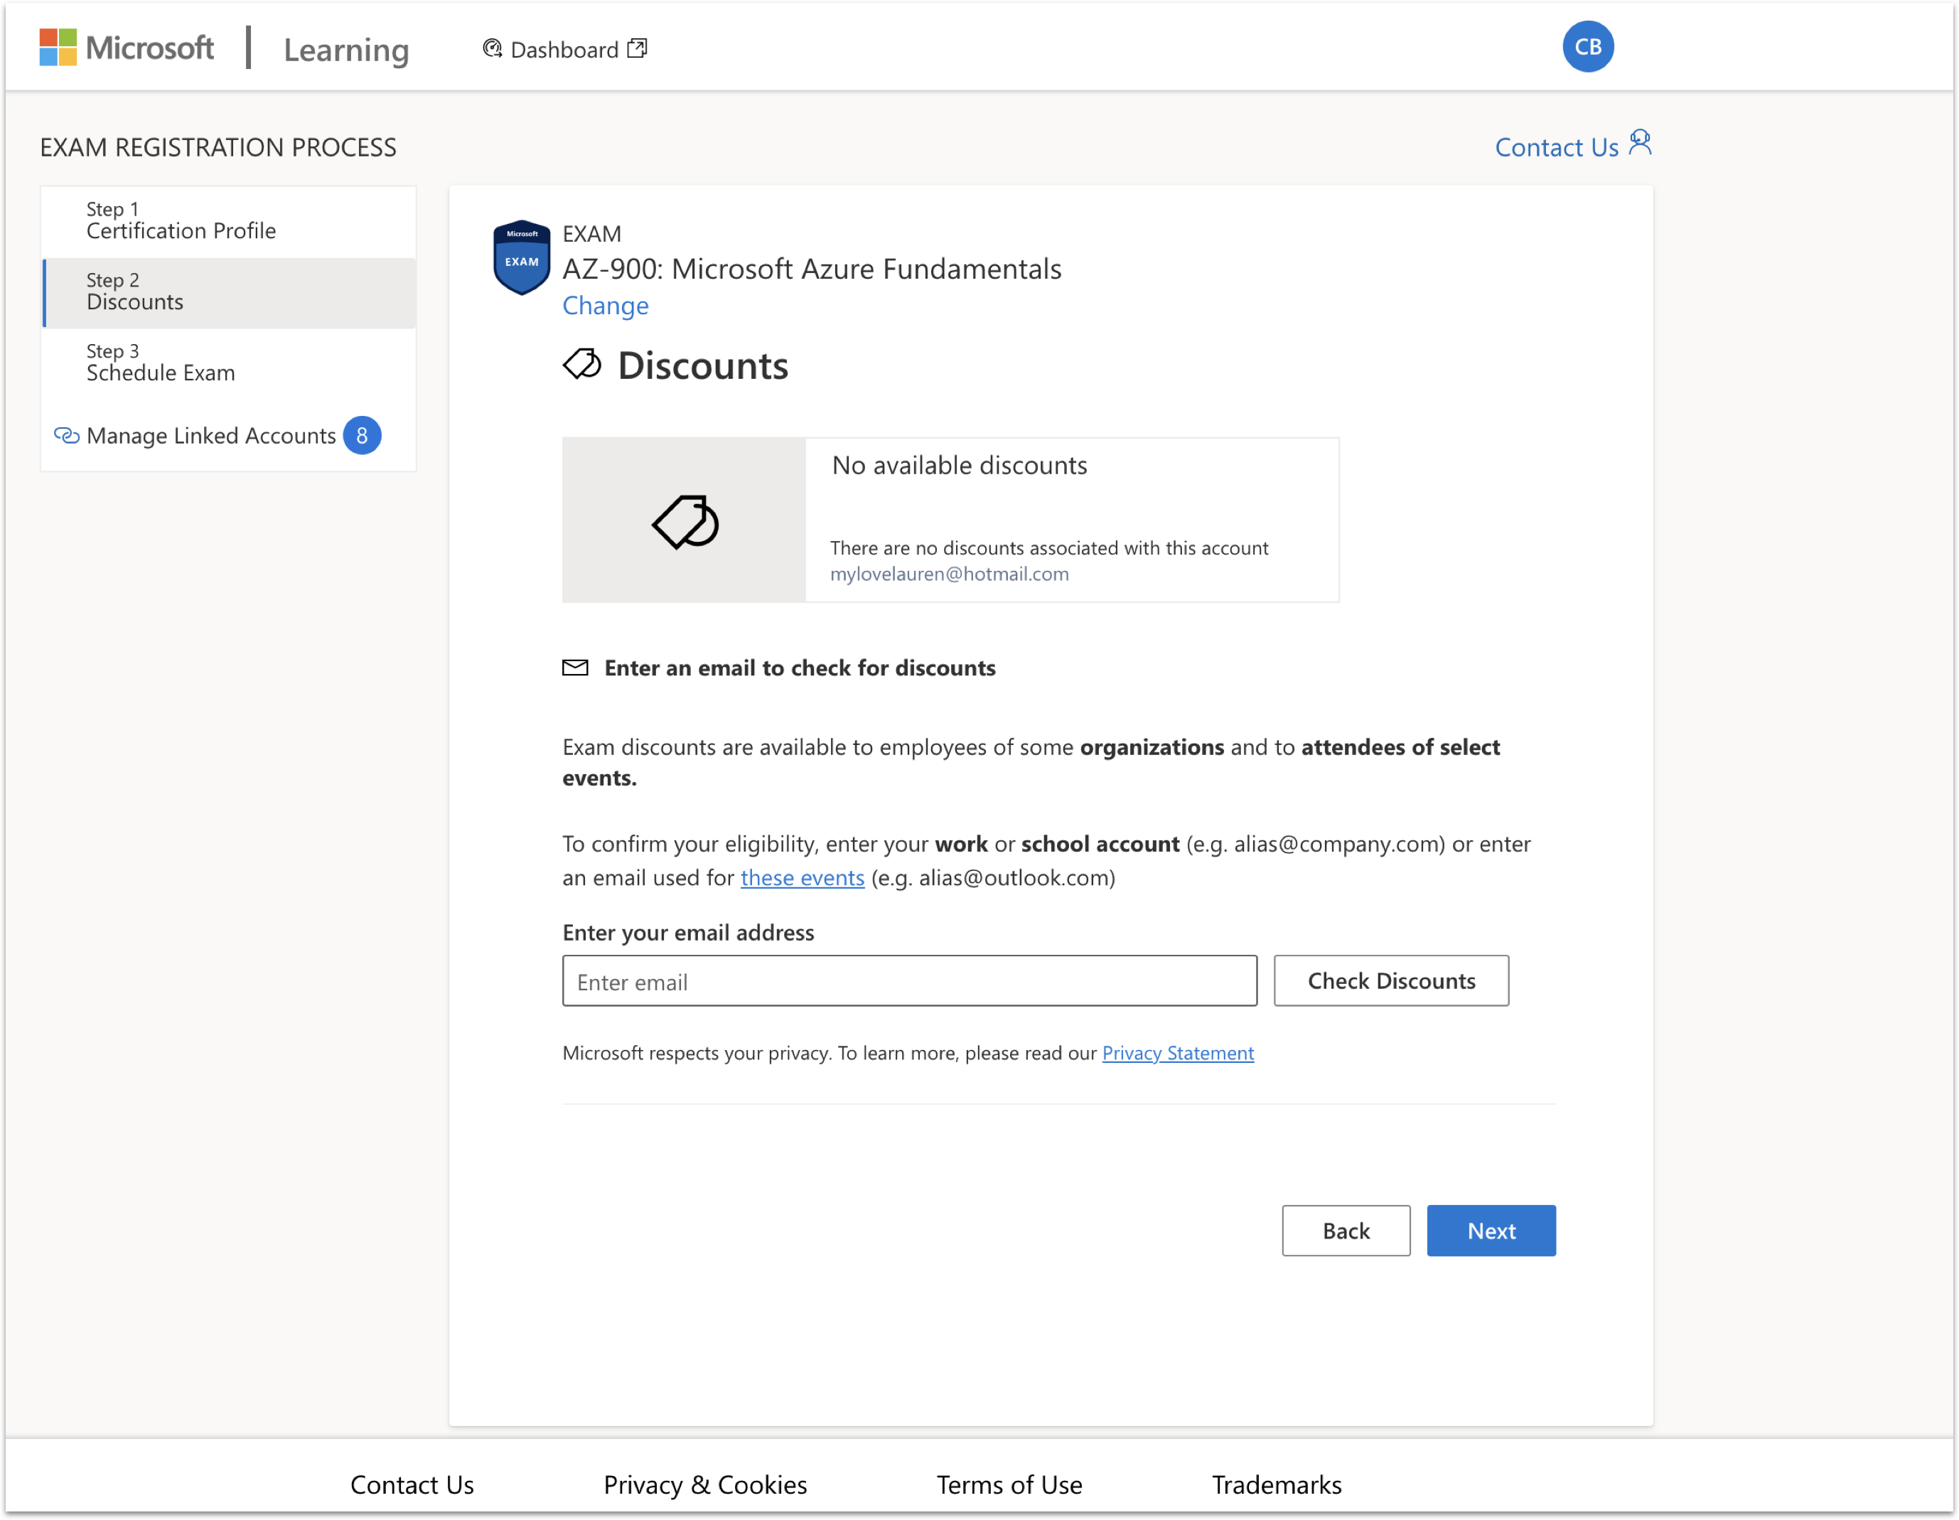Click the Back button

click(x=1346, y=1231)
